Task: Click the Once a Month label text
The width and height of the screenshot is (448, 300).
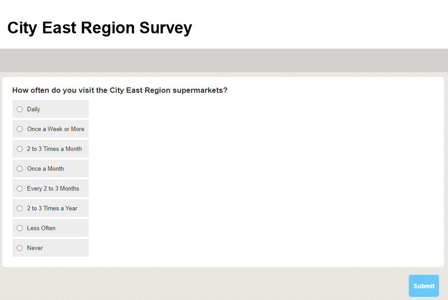Action: pos(45,168)
